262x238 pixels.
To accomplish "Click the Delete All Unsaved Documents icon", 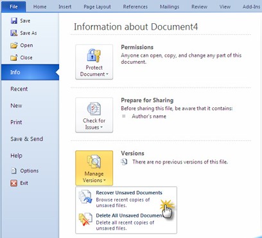I will 85,219.
